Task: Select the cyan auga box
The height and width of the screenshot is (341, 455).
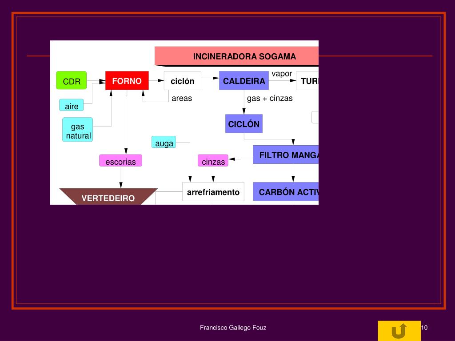Action: click(164, 142)
